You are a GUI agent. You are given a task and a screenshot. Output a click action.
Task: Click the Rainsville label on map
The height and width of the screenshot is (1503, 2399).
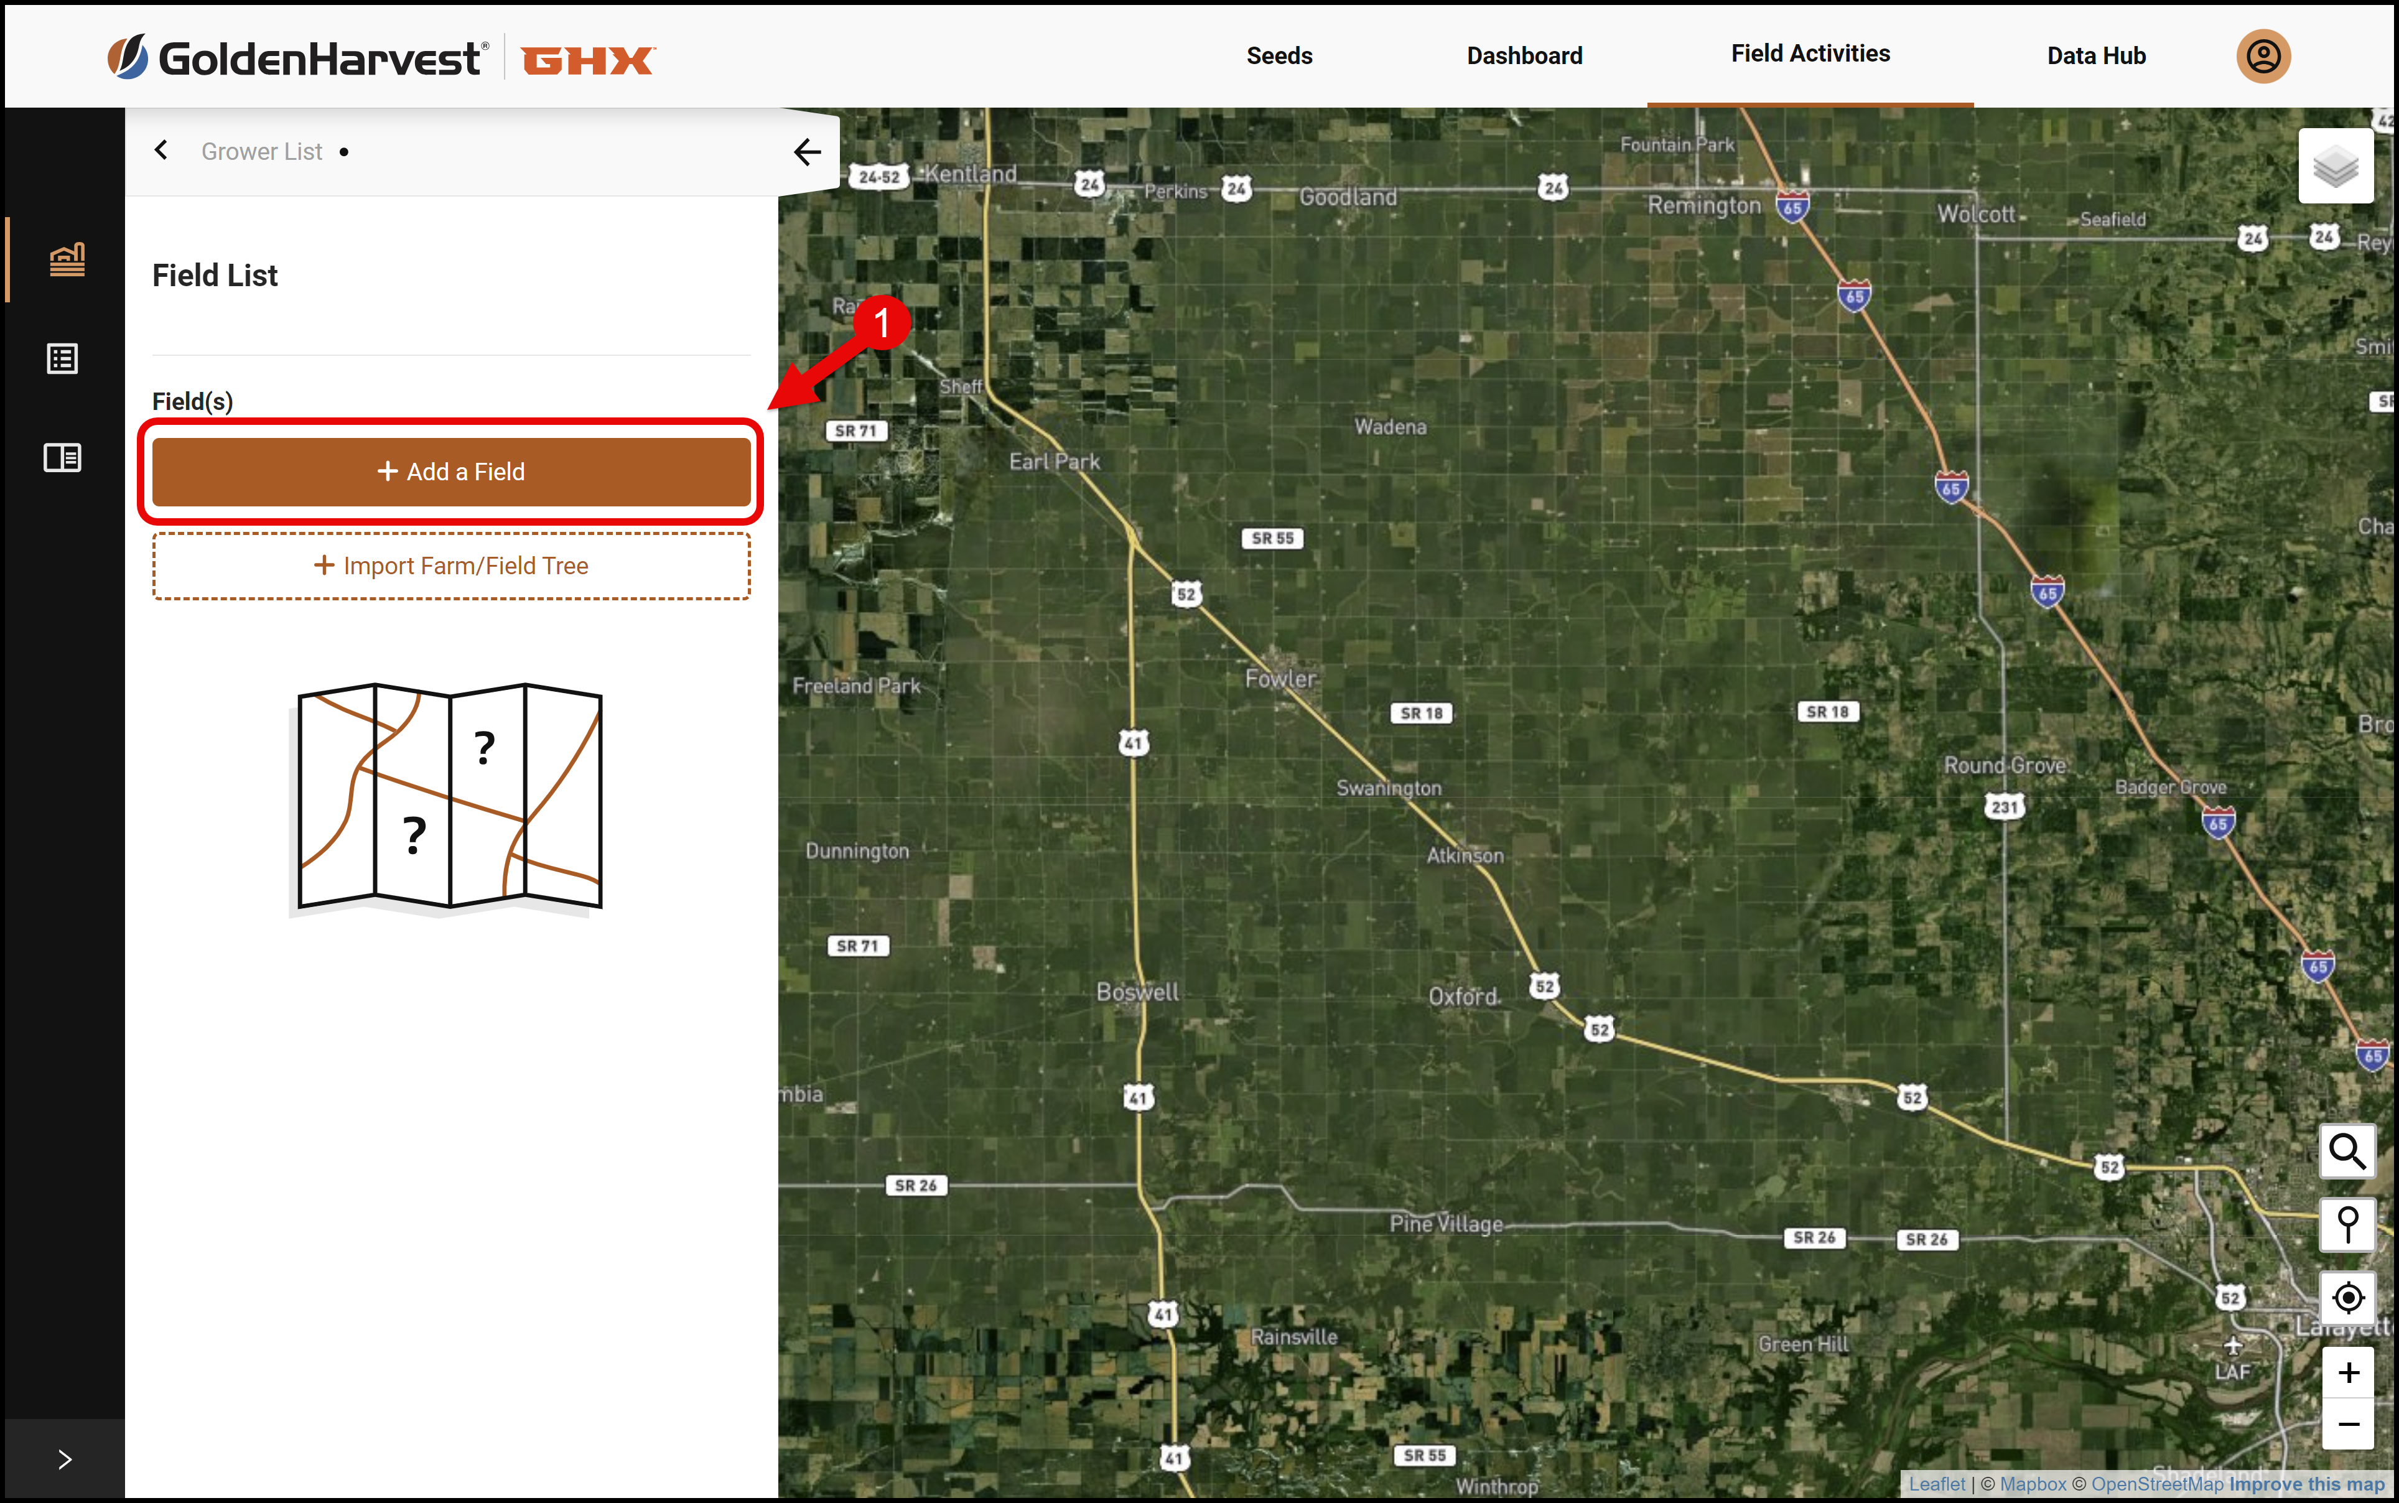click(1293, 1337)
